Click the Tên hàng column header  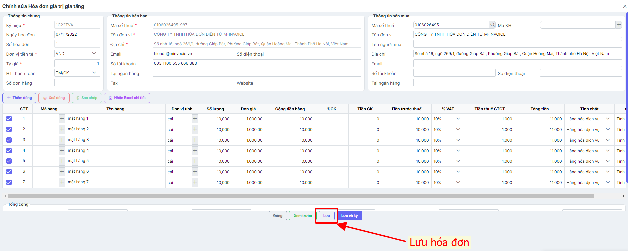click(115, 109)
